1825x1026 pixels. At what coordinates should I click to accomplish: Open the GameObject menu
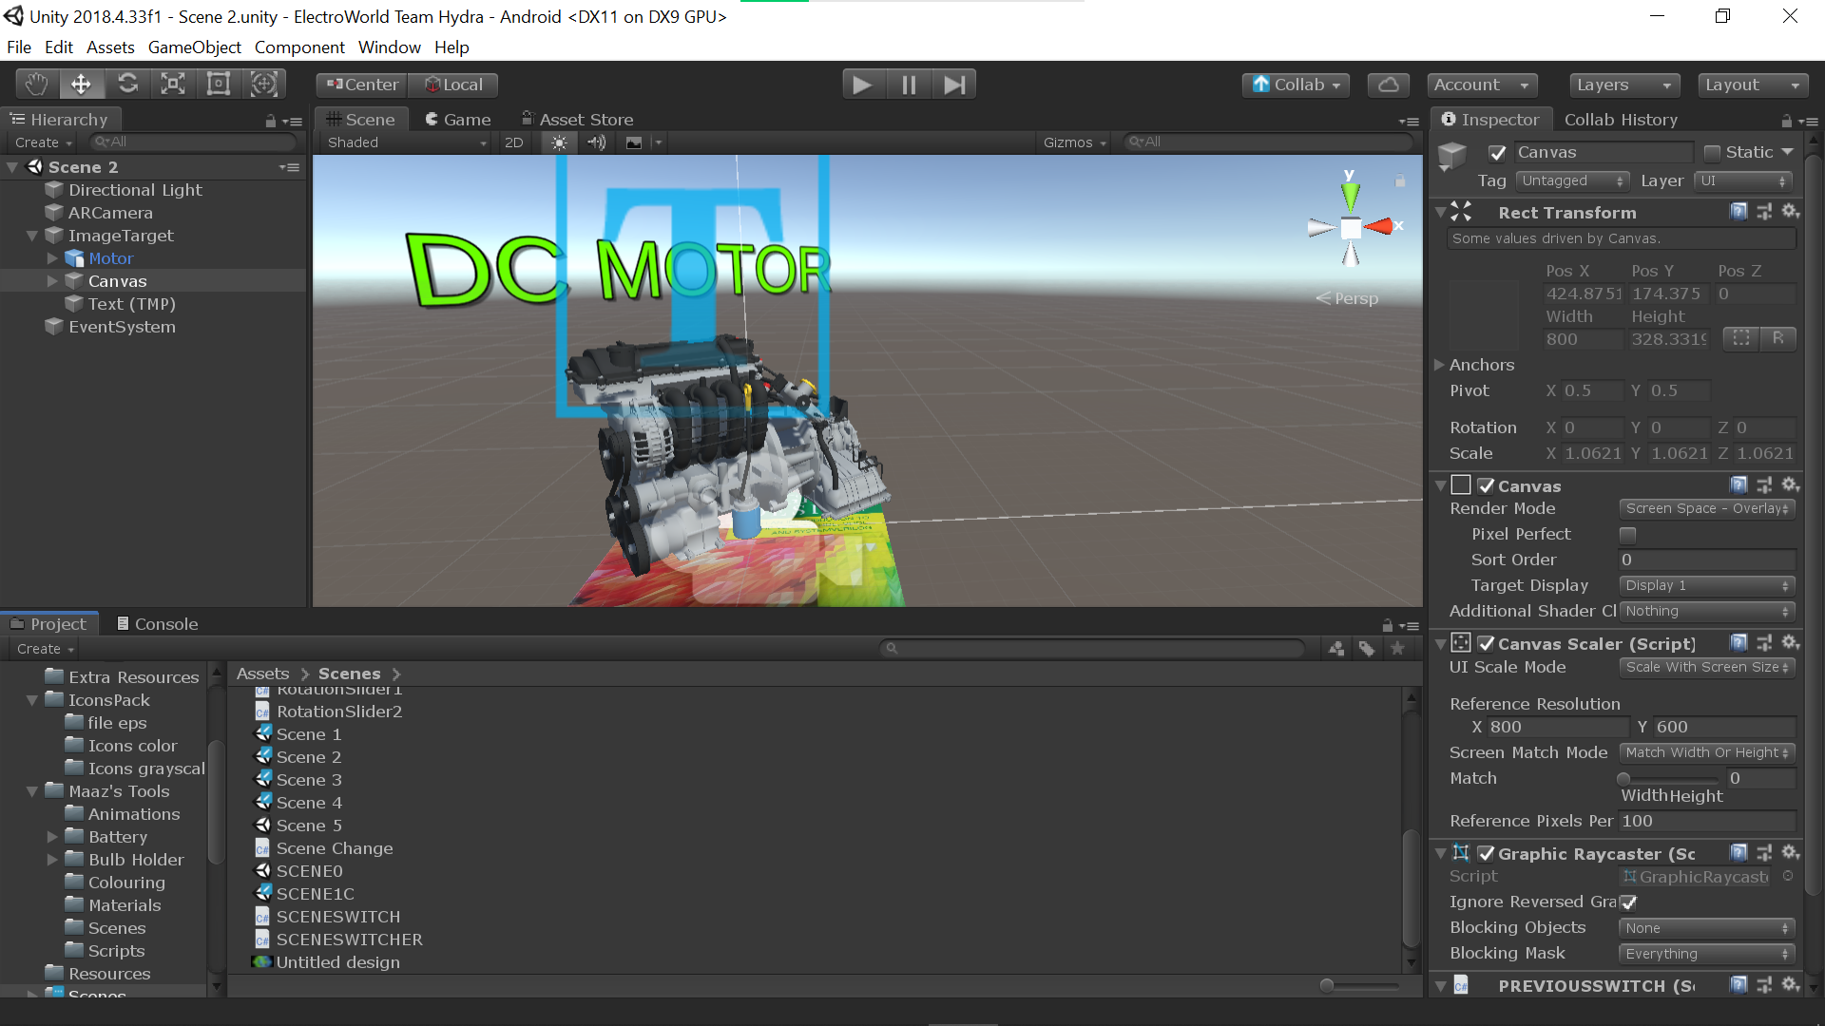194,47
